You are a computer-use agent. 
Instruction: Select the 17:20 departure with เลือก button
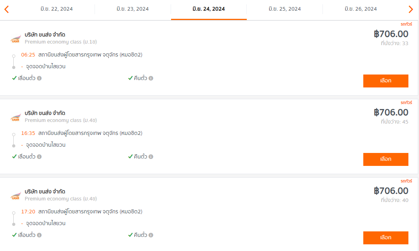click(386, 238)
